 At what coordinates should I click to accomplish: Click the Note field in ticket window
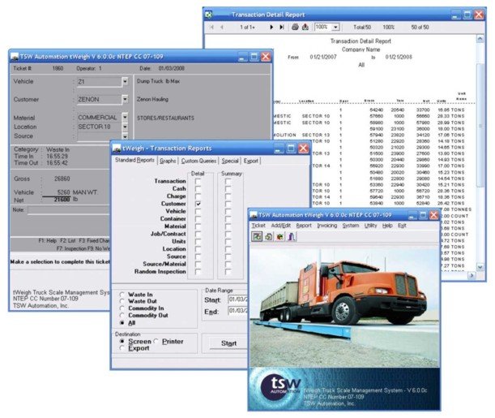69,210
